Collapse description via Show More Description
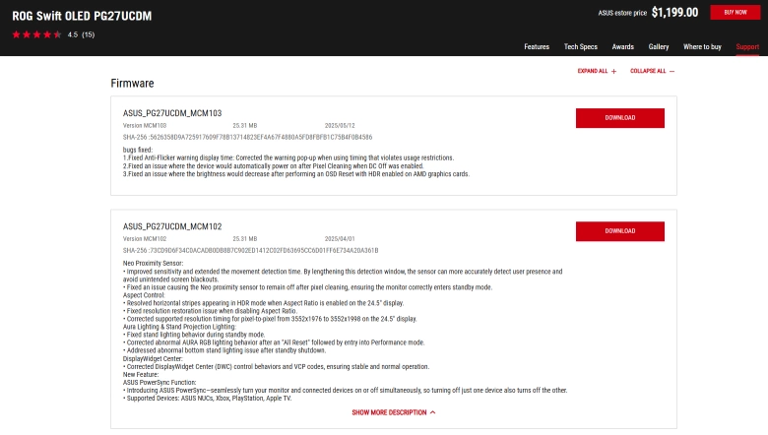Viewport: 768px width, 435px height. [393, 412]
